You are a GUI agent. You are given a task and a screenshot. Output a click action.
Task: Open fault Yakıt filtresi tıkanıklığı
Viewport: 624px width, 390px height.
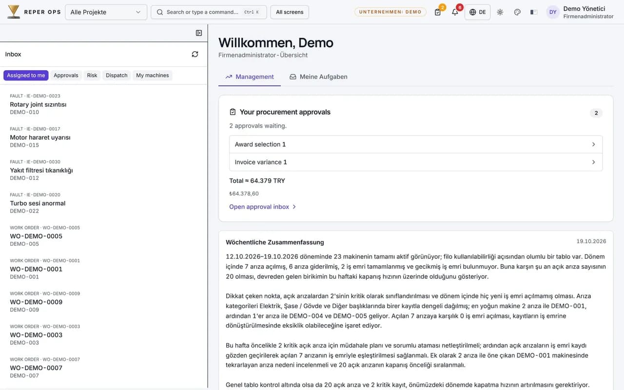[x=104, y=170]
